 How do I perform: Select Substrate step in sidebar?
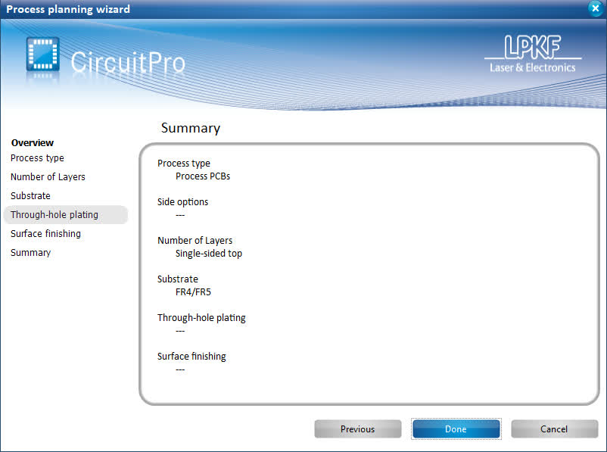click(x=30, y=196)
